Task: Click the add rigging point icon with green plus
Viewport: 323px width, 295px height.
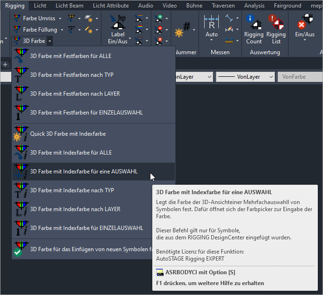Action: pyautogui.click(x=159, y=18)
